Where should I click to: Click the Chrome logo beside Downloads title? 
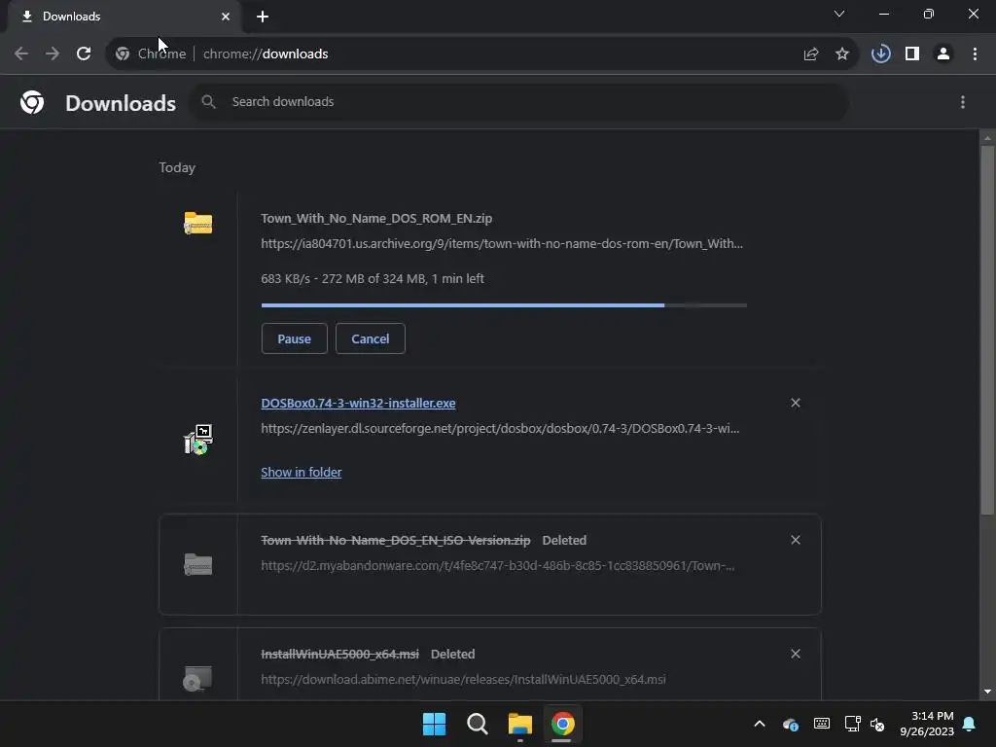[x=32, y=102]
